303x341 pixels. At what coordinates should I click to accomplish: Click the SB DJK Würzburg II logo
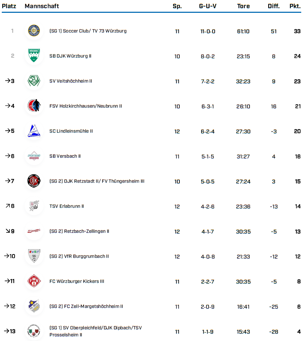tap(34, 56)
